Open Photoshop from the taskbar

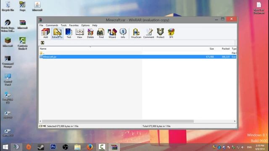click(x=53, y=147)
